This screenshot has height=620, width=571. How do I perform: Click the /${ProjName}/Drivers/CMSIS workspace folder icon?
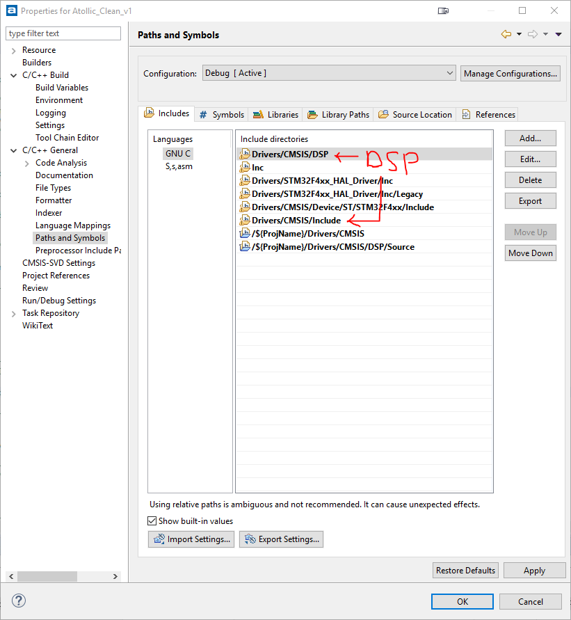click(x=244, y=234)
